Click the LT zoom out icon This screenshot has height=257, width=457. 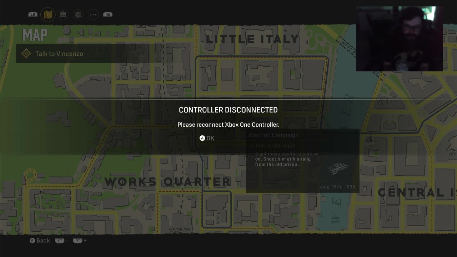tap(60, 241)
